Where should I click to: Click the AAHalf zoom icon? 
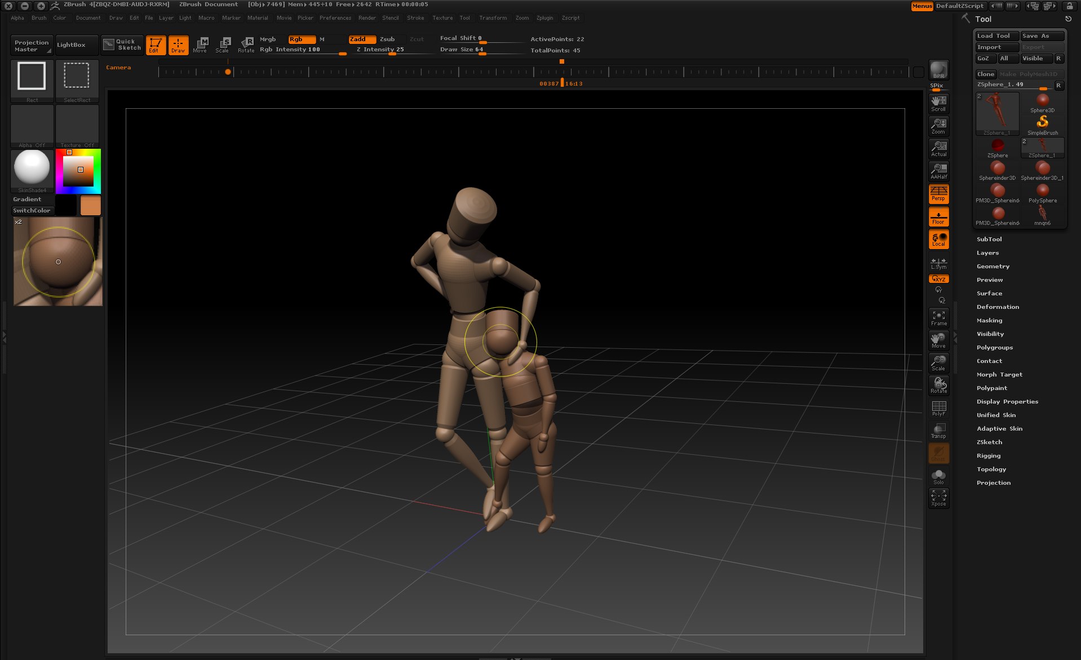tap(938, 171)
